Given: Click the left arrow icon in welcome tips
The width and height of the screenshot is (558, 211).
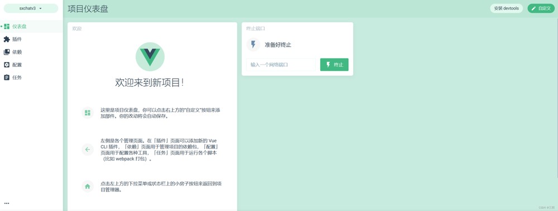Looking at the screenshot, I should pos(88,150).
